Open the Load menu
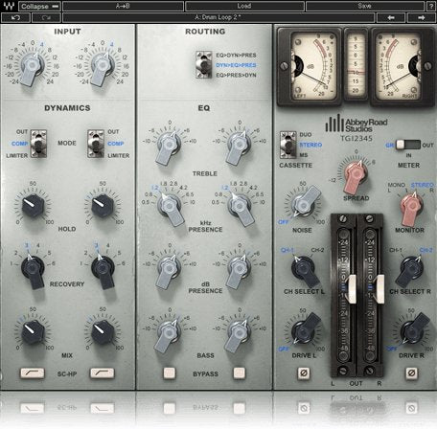437x429 pixels. pos(244,6)
